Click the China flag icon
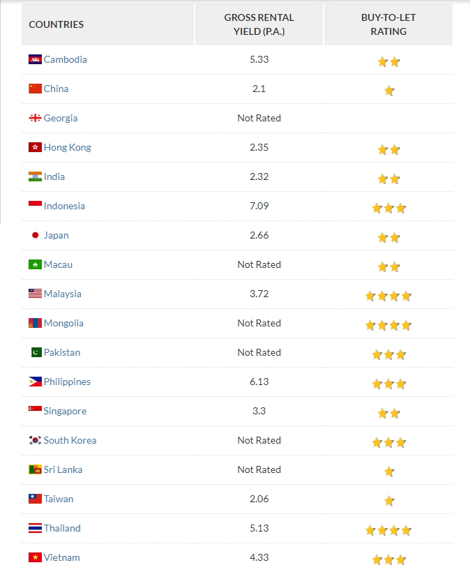This screenshot has width=470, height=572. click(x=35, y=89)
